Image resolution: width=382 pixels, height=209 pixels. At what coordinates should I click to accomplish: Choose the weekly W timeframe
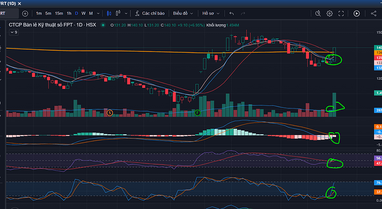coord(84,13)
